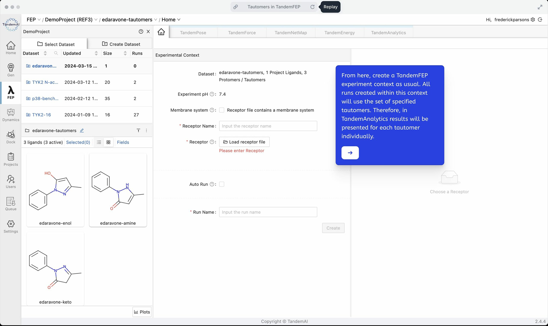Open the Queue sidebar icon
Image resolution: width=548 pixels, height=326 pixels.
[x=11, y=204]
